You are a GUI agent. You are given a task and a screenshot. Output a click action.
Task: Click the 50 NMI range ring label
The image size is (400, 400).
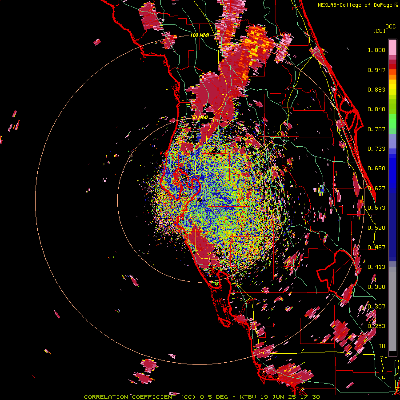pyautogui.click(x=200, y=117)
